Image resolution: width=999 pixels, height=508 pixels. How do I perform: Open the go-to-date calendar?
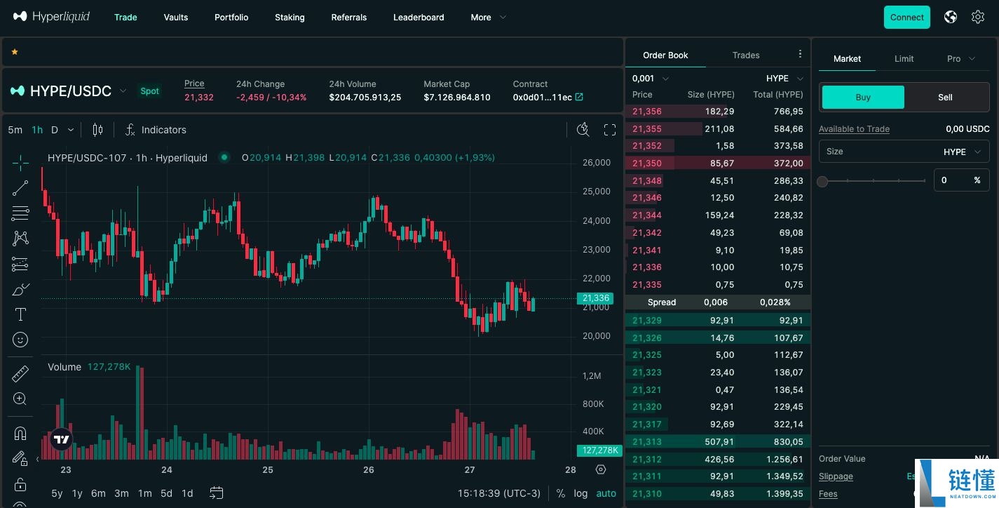pos(217,493)
